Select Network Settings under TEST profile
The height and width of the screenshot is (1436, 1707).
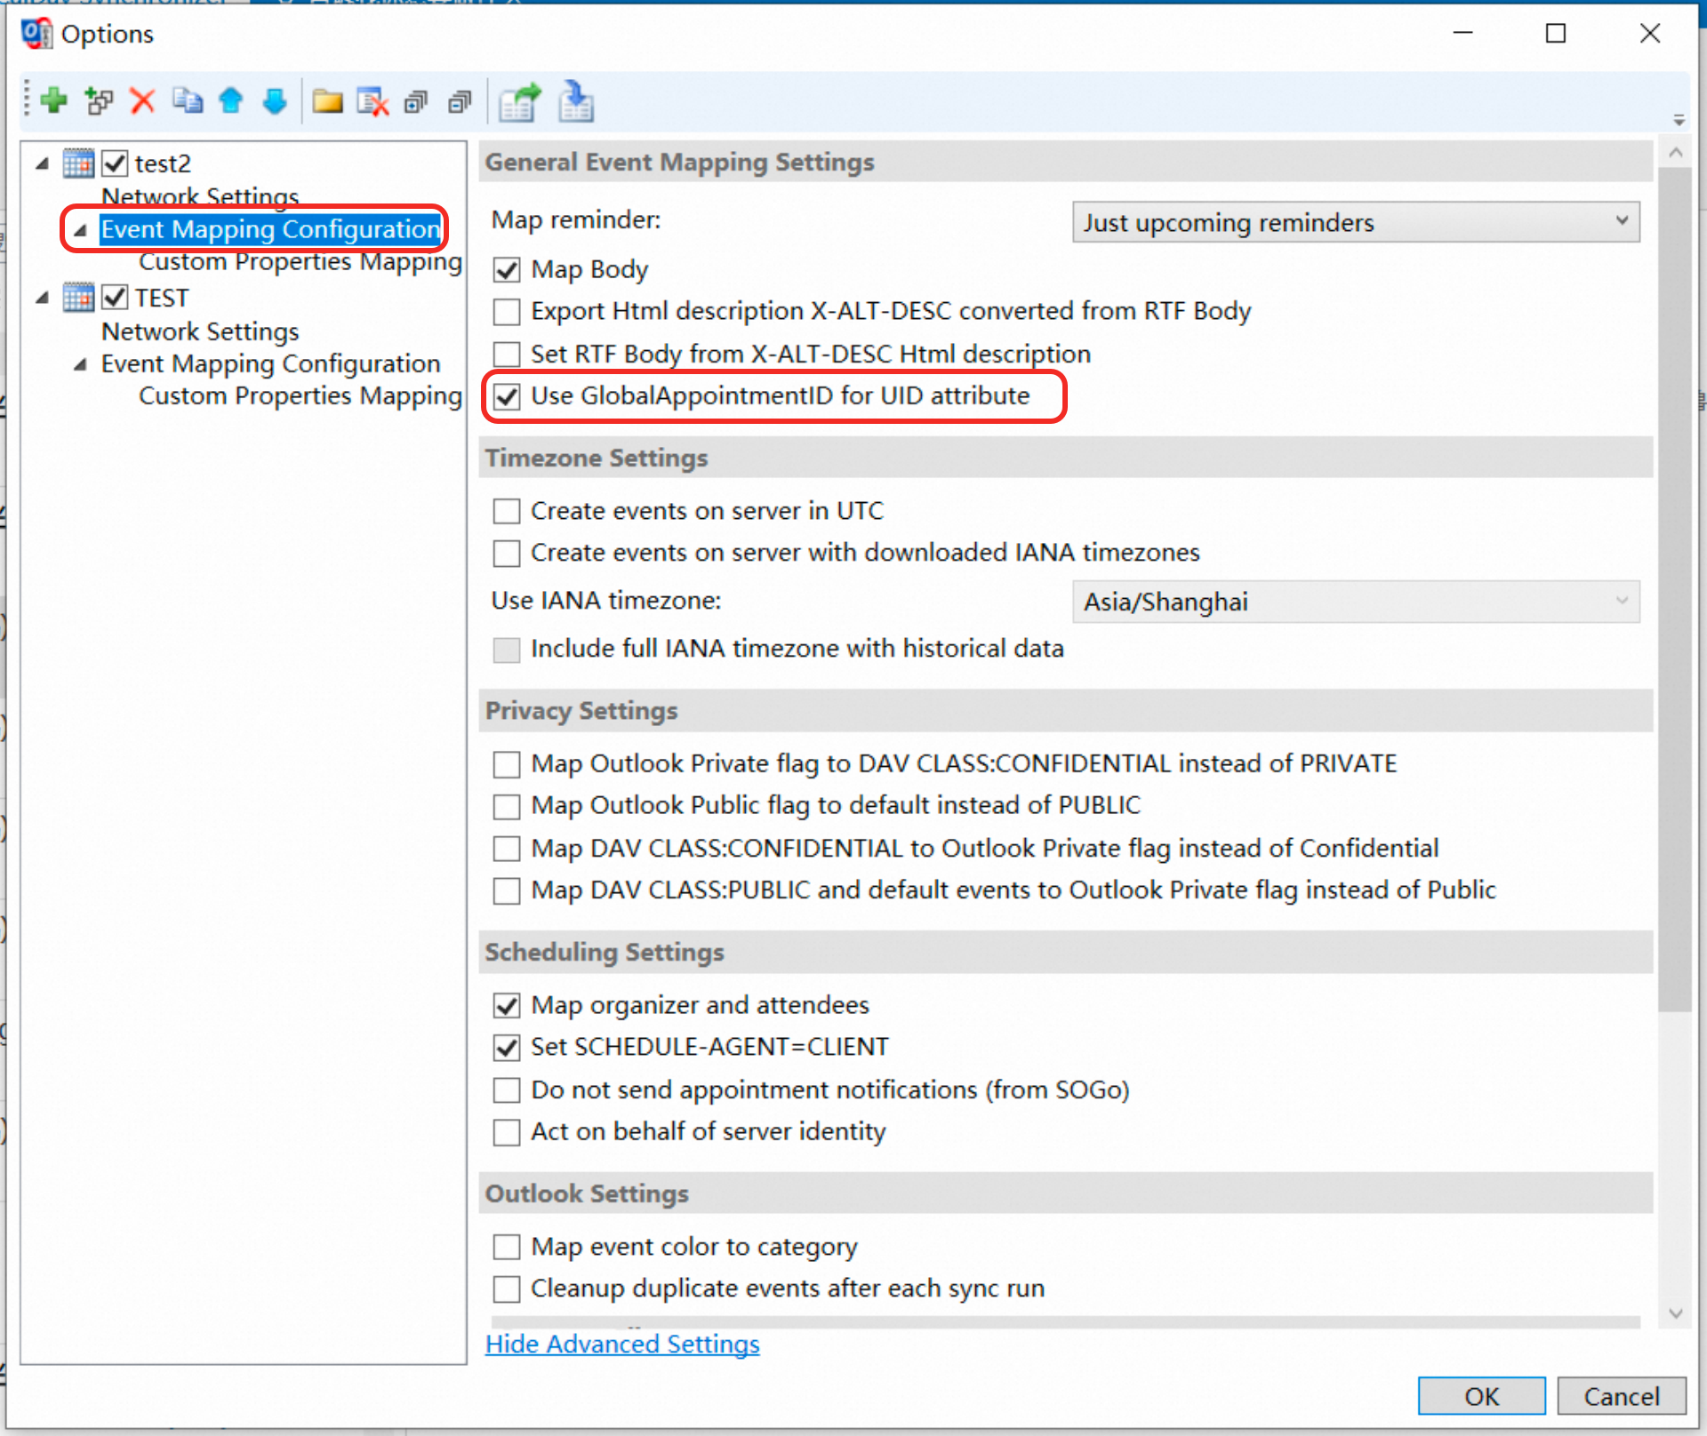point(200,331)
